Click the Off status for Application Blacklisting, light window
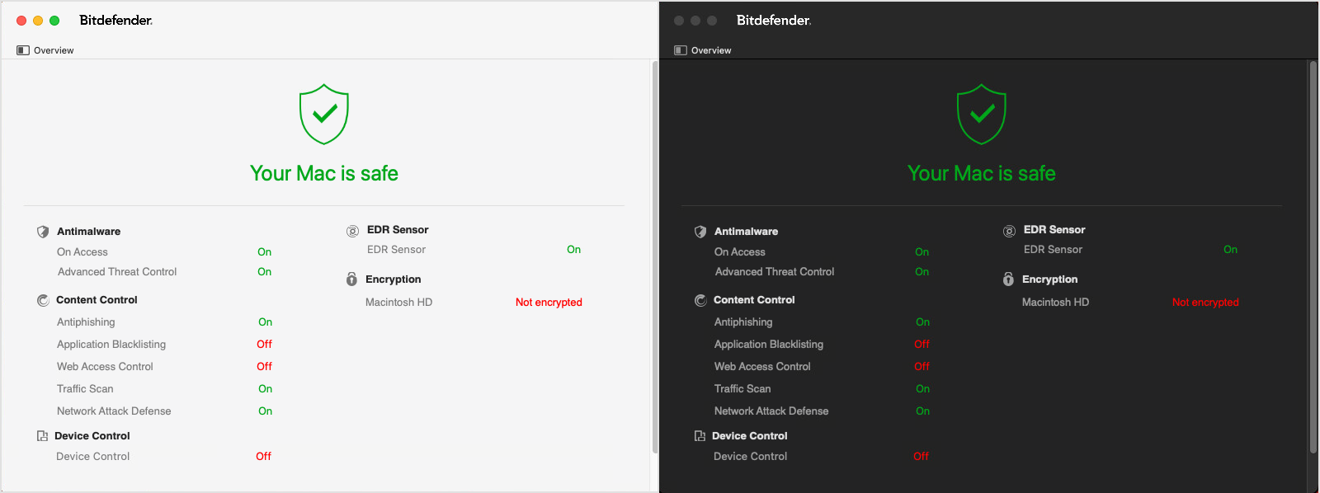Screen dimensions: 1320x493 (264, 345)
